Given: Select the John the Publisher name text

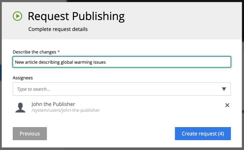Looking at the screenshot, I should 53,104.
